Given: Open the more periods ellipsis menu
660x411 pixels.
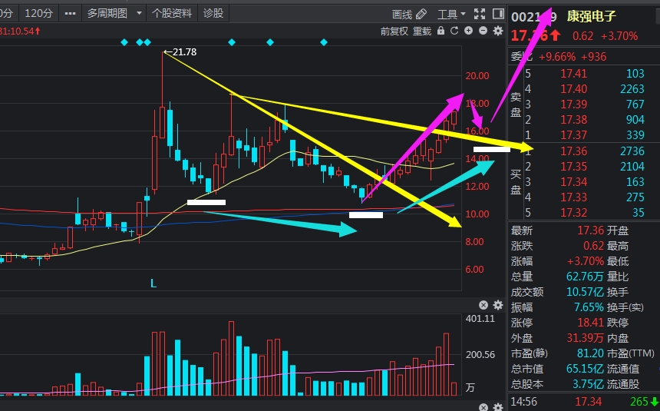Looking at the screenshot, I should (x=70, y=14).
